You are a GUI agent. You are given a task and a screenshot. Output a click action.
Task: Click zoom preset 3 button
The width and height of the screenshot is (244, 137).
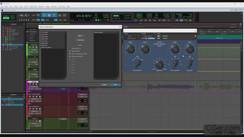coord(24,20)
